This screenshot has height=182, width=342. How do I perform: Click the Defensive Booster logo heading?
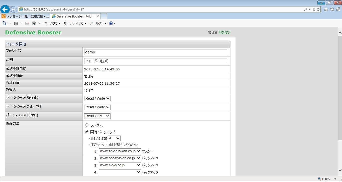[x=33, y=32]
